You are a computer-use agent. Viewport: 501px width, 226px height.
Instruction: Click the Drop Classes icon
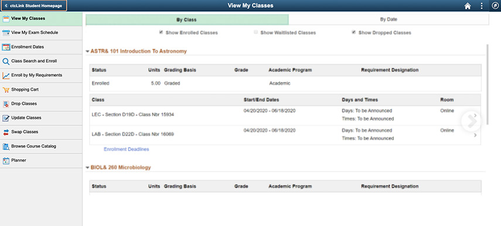[x=6, y=104]
